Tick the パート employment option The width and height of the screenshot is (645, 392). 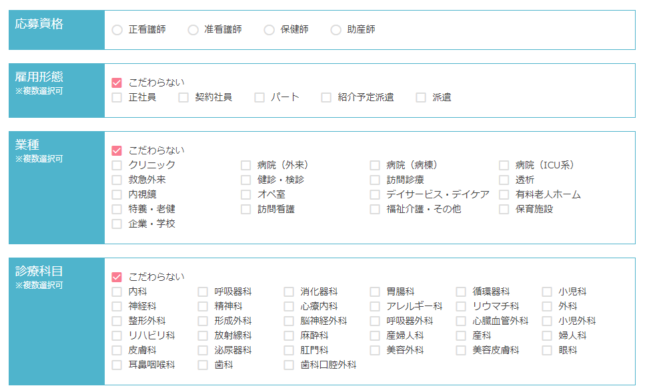259,98
